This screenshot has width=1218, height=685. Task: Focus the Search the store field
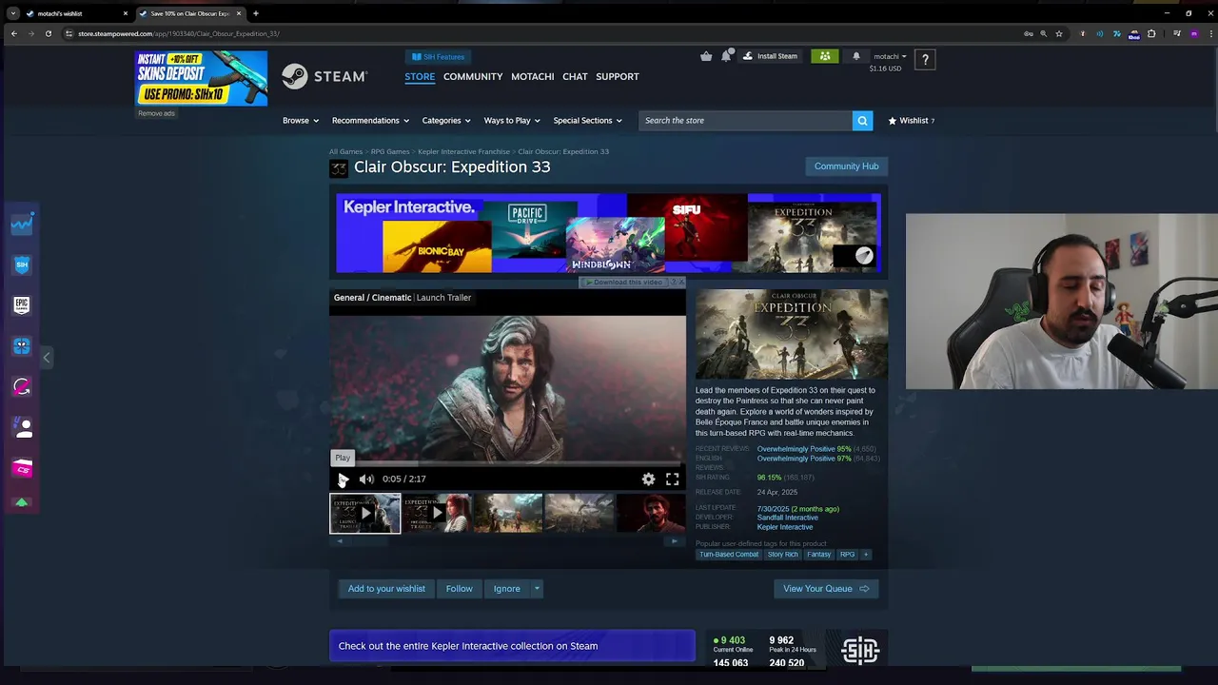click(x=745, y=121)
